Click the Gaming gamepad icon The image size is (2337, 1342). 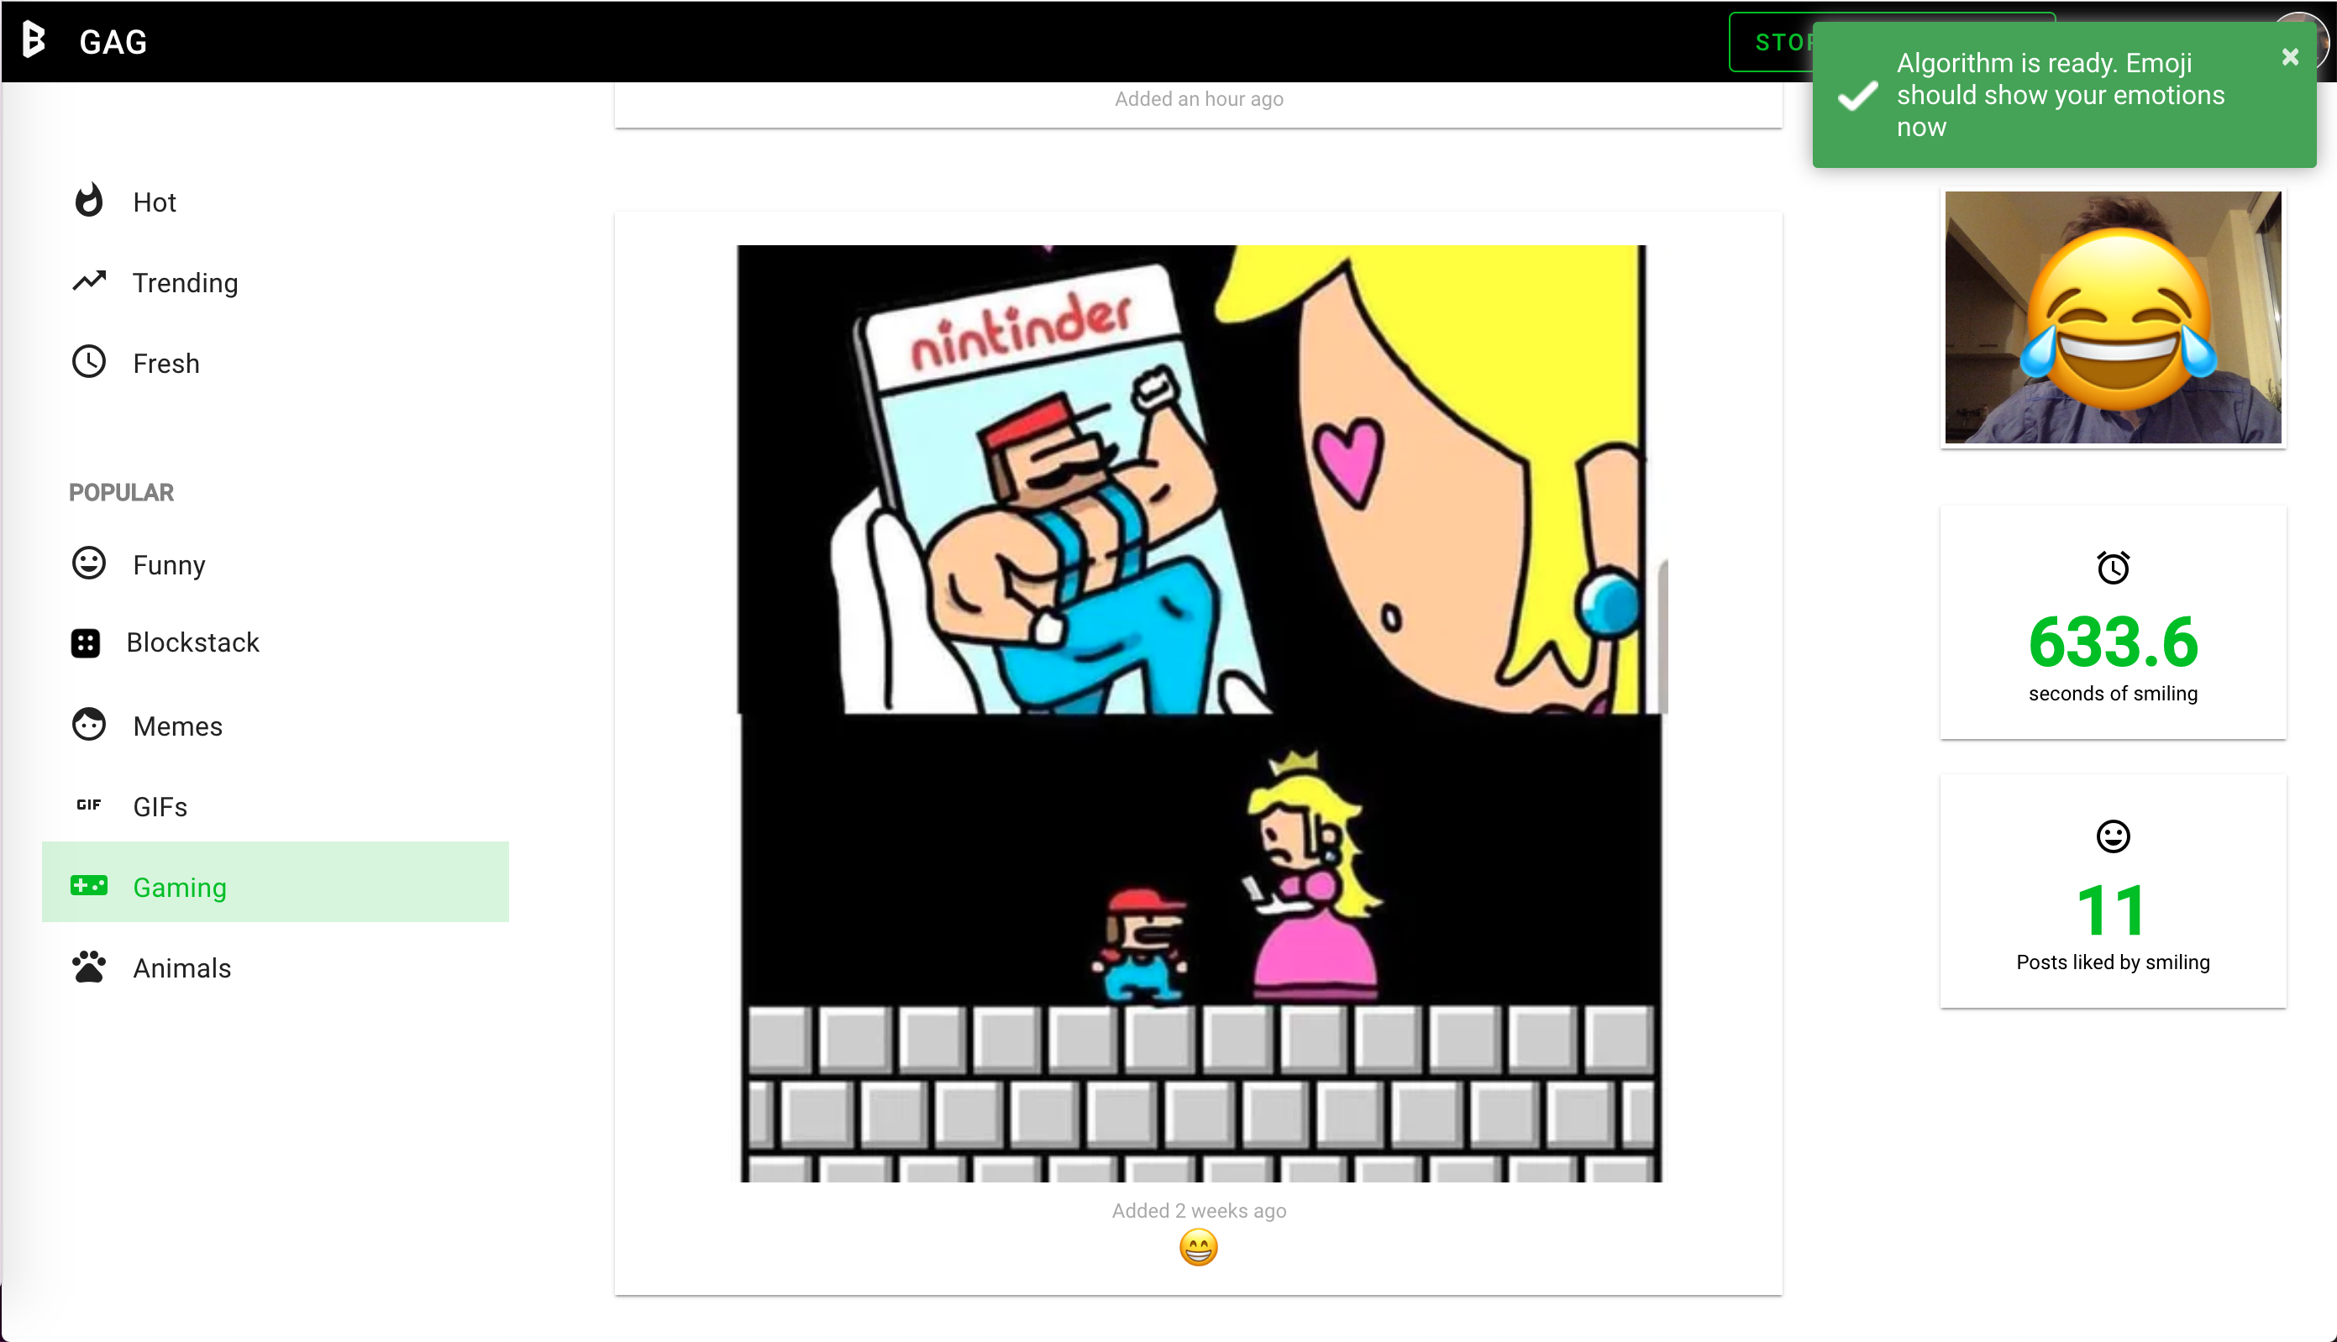point(88,886)
